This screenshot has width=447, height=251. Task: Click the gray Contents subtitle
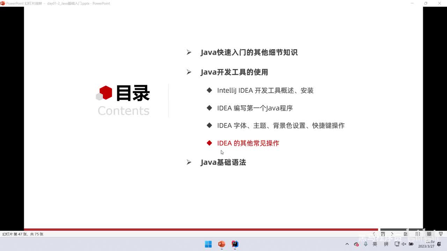click(124, 111)
